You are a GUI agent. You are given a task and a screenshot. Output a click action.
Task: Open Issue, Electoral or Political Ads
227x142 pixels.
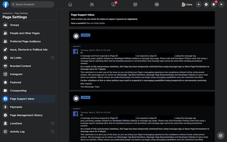point(28,50)
